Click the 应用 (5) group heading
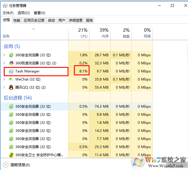This screenshot has height=170, width=188. coord(12,46)
